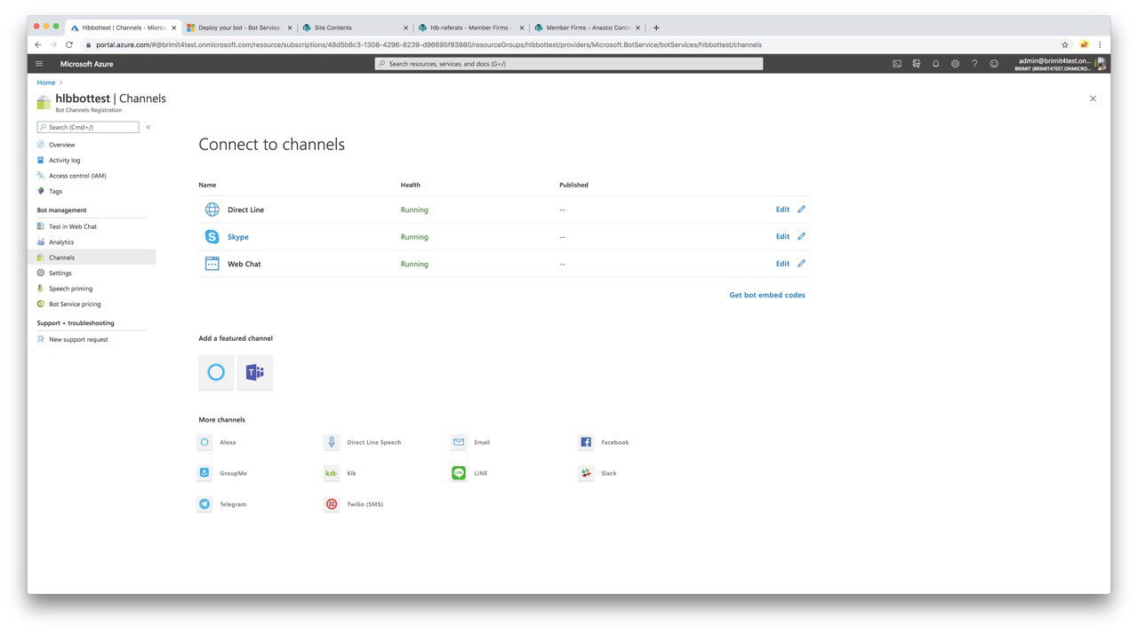Bookmark page with the star icon
1138x633 pixels.
[1065, 44]
